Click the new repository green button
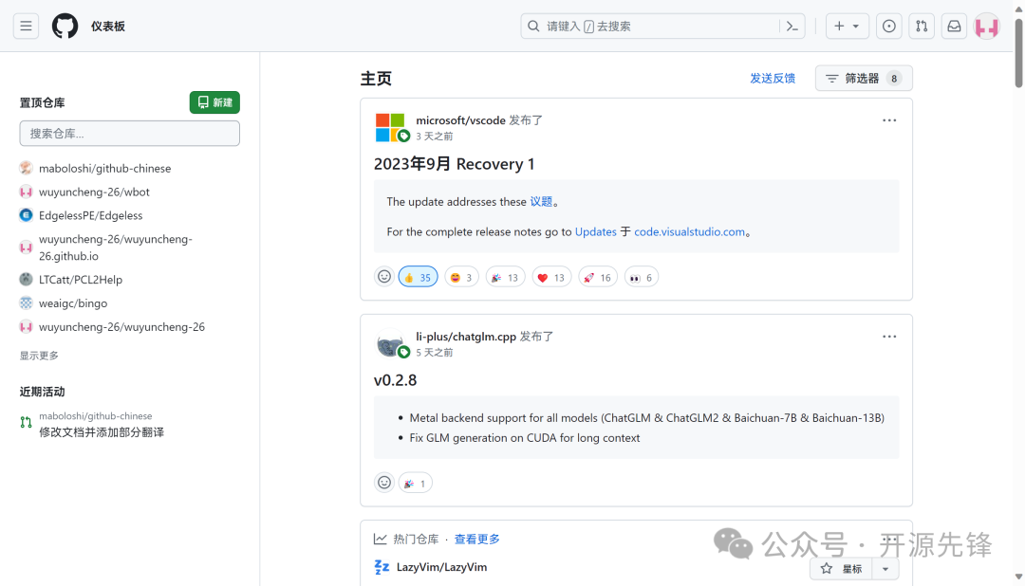This screenshot has height=586, width=1025. pyautogui.click(x=214, y=102)
